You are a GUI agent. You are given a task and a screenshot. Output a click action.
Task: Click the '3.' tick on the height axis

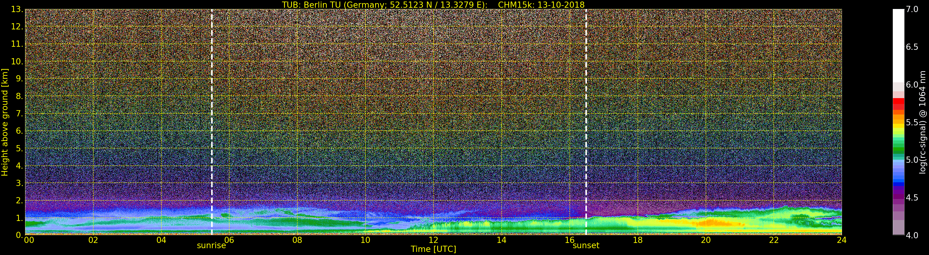pyautogui.click(x=20, y=183)
